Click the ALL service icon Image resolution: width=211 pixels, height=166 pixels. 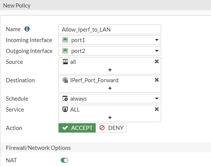click(x=65, y=109)
